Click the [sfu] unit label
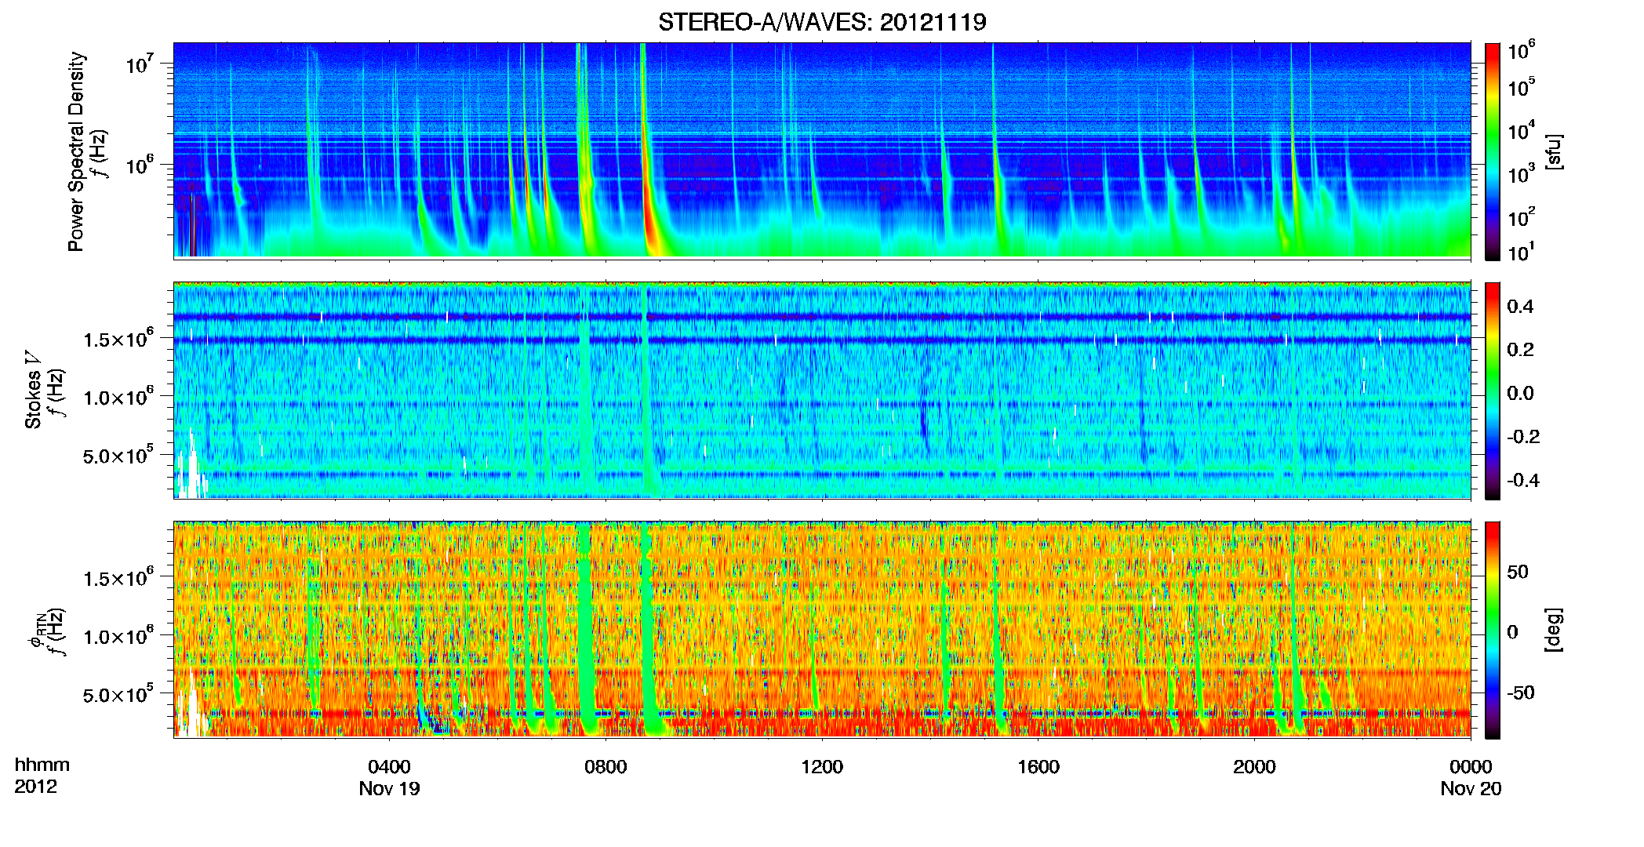Screen dimensions: 1644x847 coord(1555,152)
